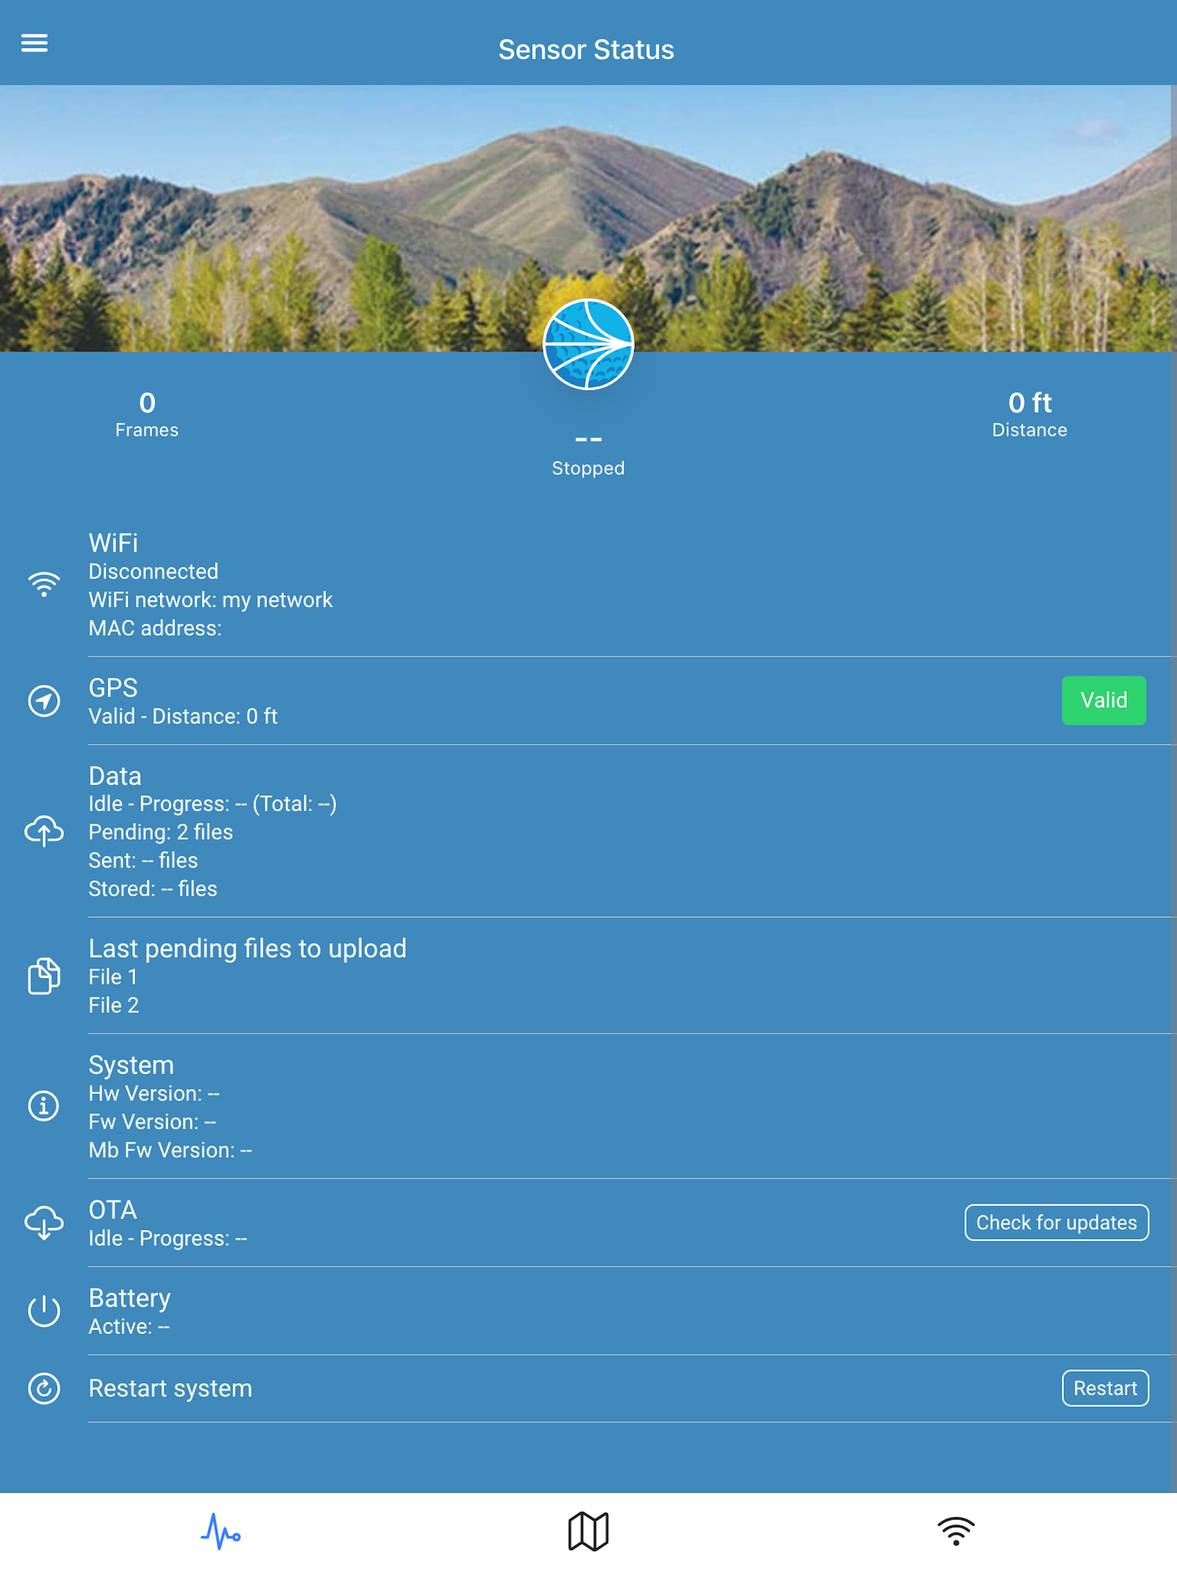Click the System info icon
1177x1569 pixels.
44,1106
